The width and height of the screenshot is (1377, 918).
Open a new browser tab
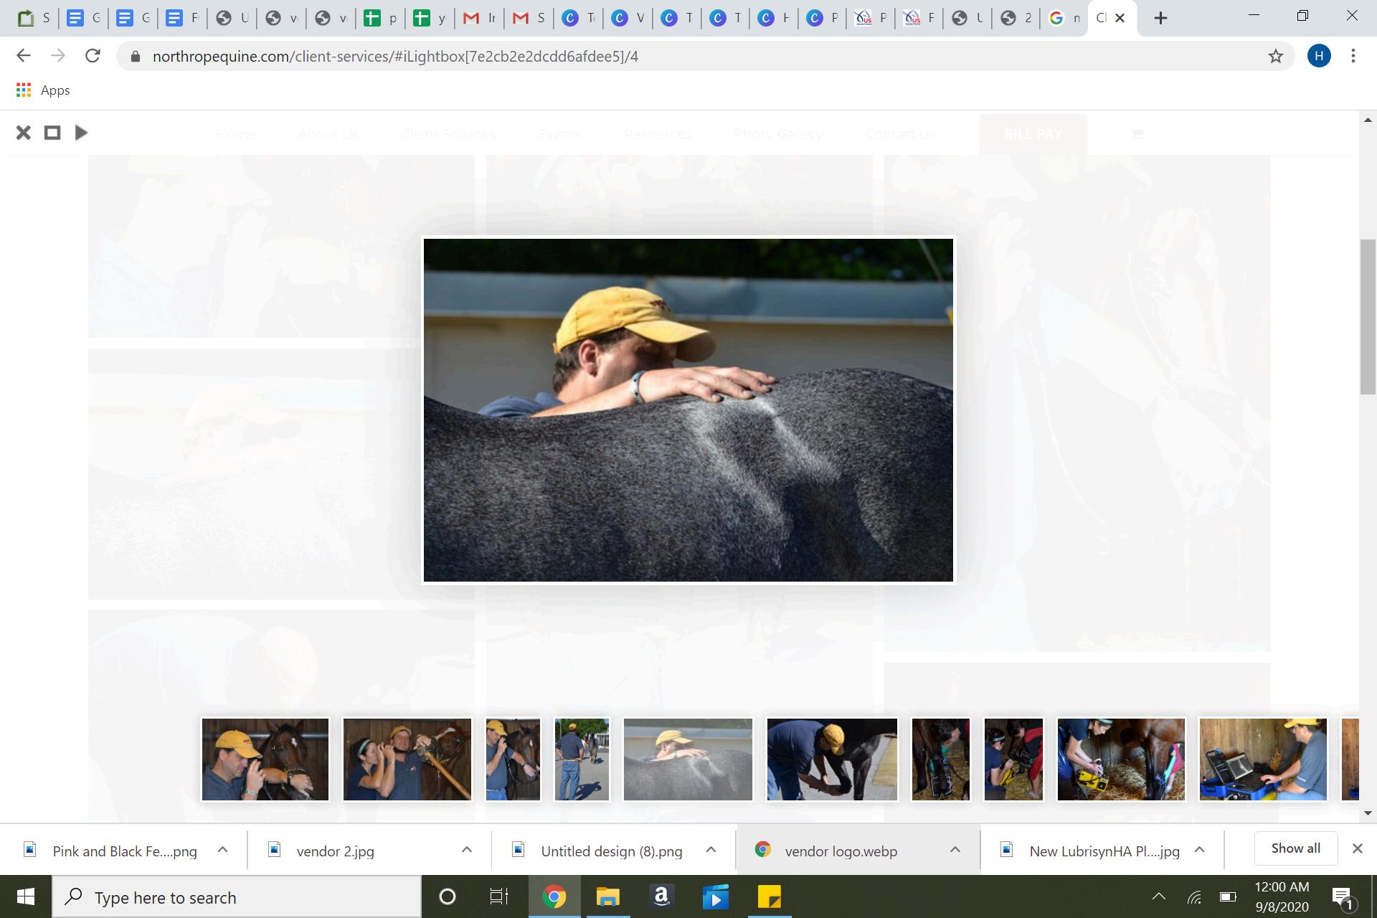point(1160,18)
